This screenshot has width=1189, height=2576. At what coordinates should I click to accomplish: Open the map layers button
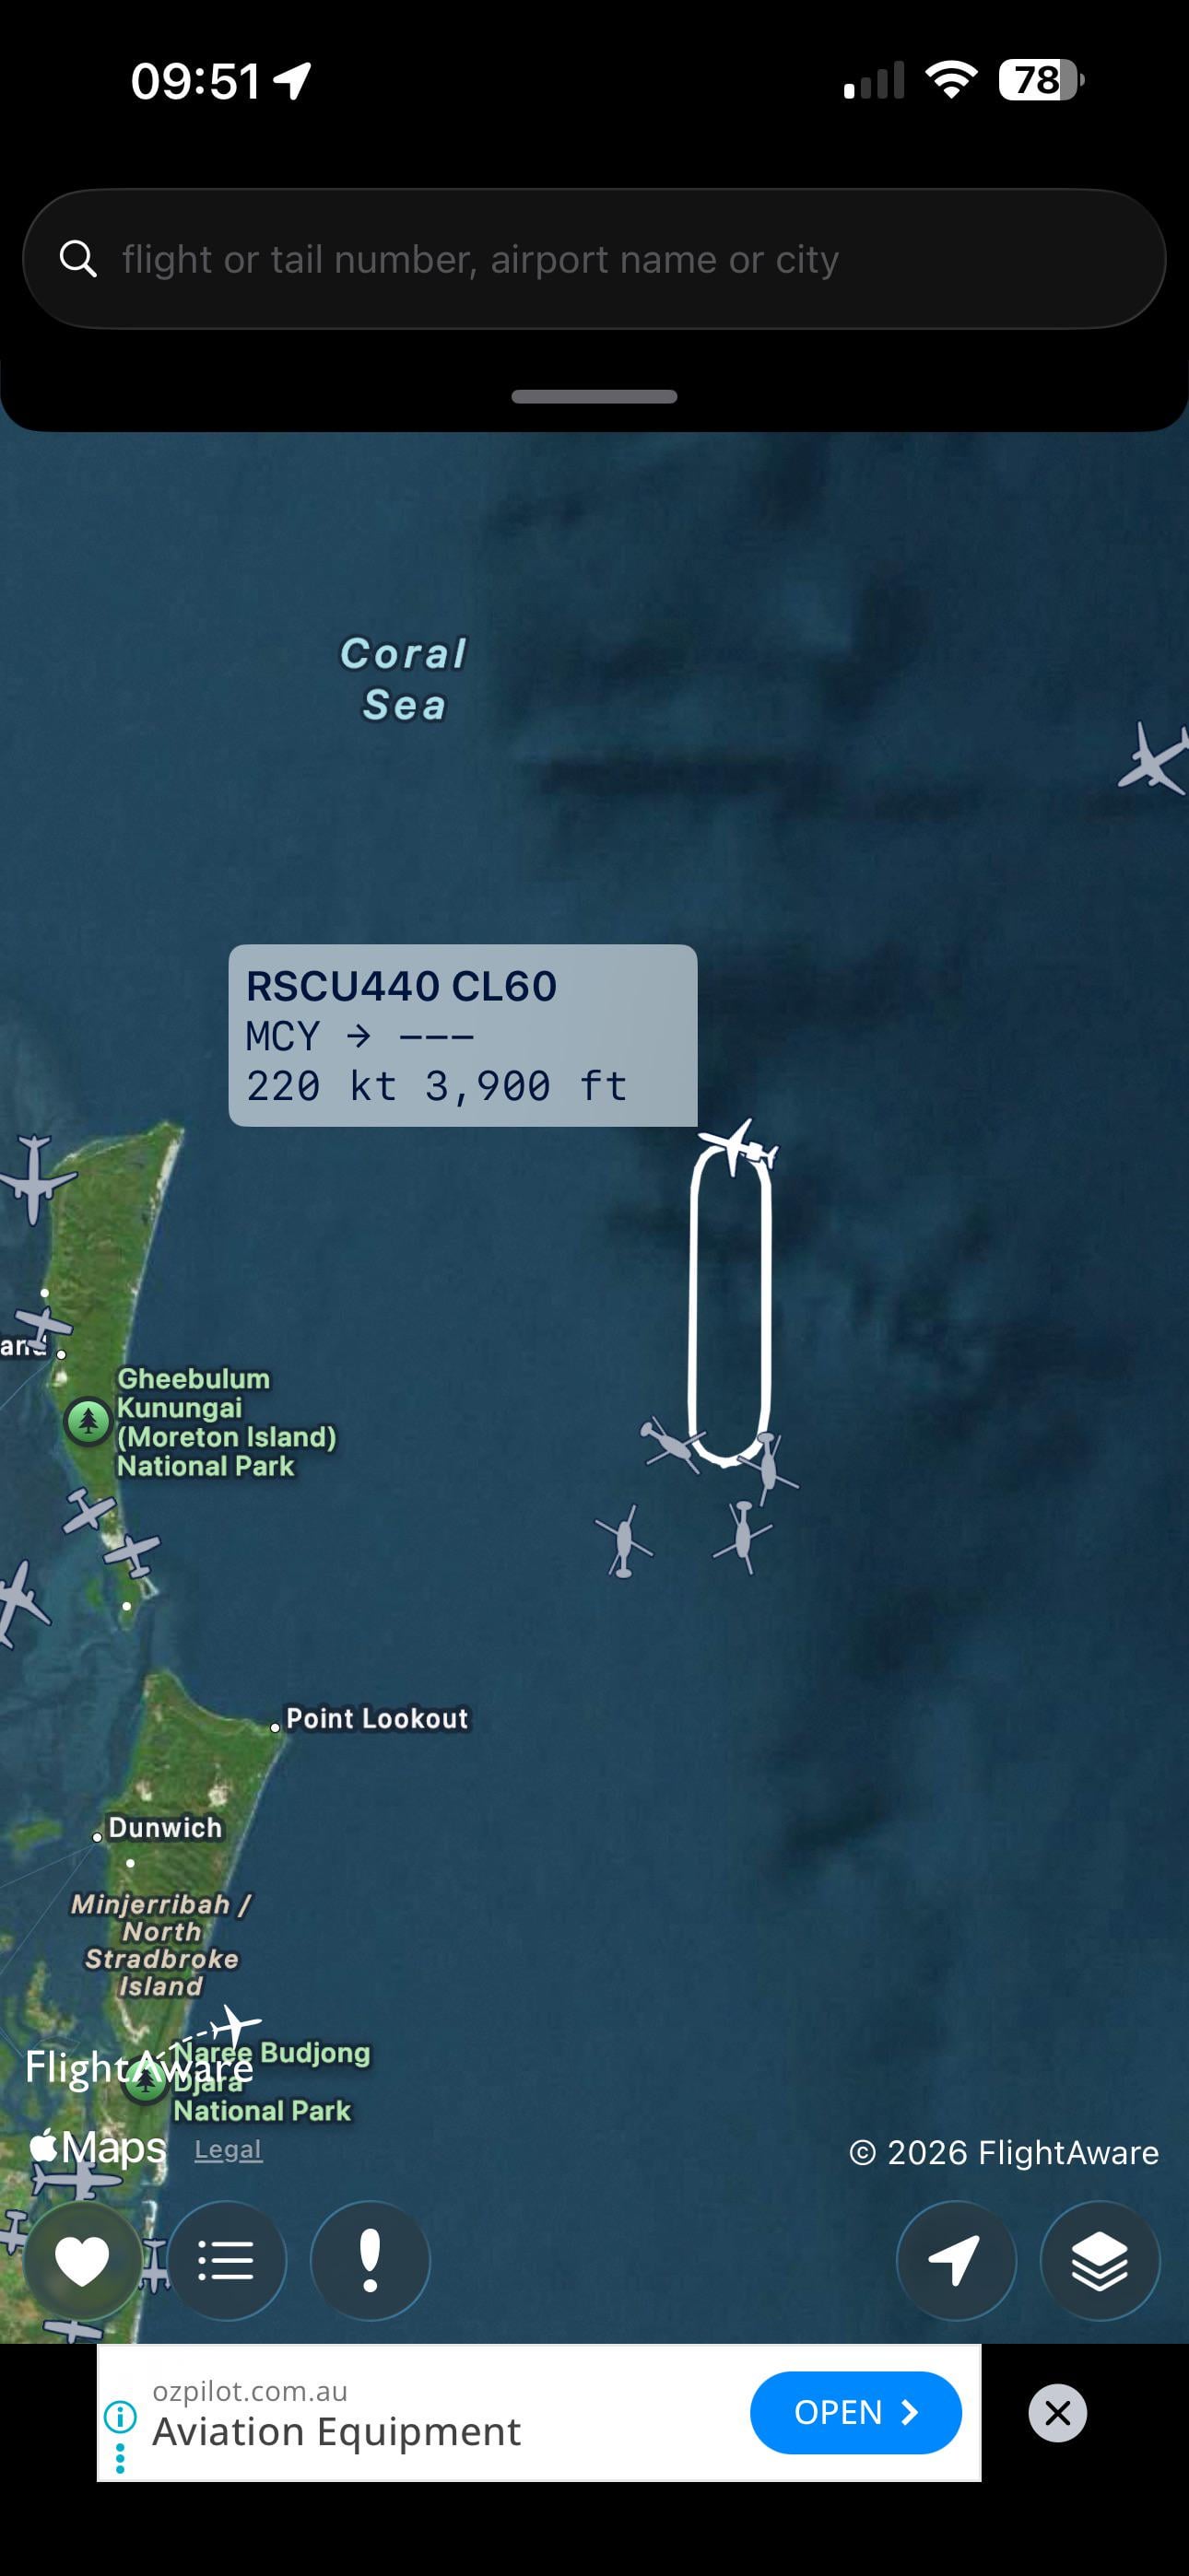pyautogui.click(x=1100, y=2261)
